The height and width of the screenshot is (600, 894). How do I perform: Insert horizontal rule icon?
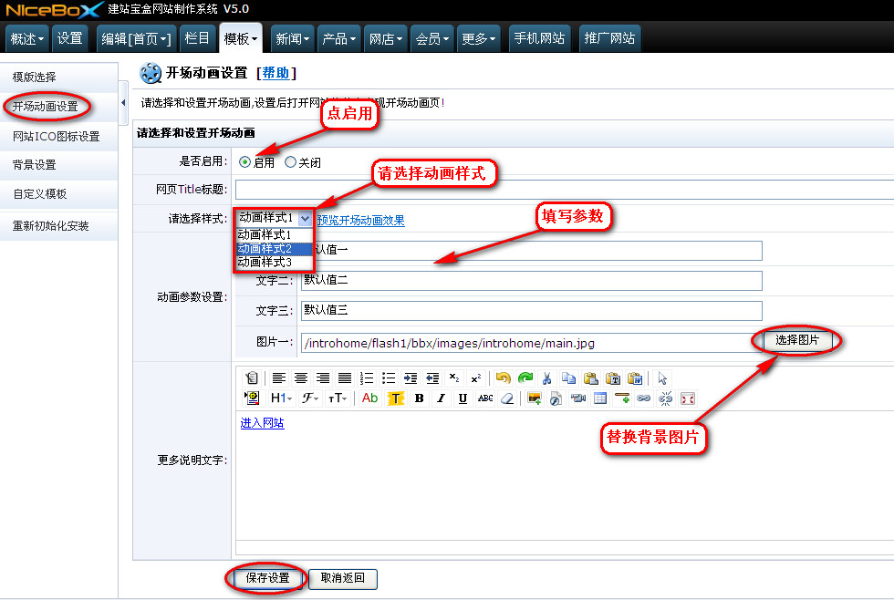[x=622, y=398]
